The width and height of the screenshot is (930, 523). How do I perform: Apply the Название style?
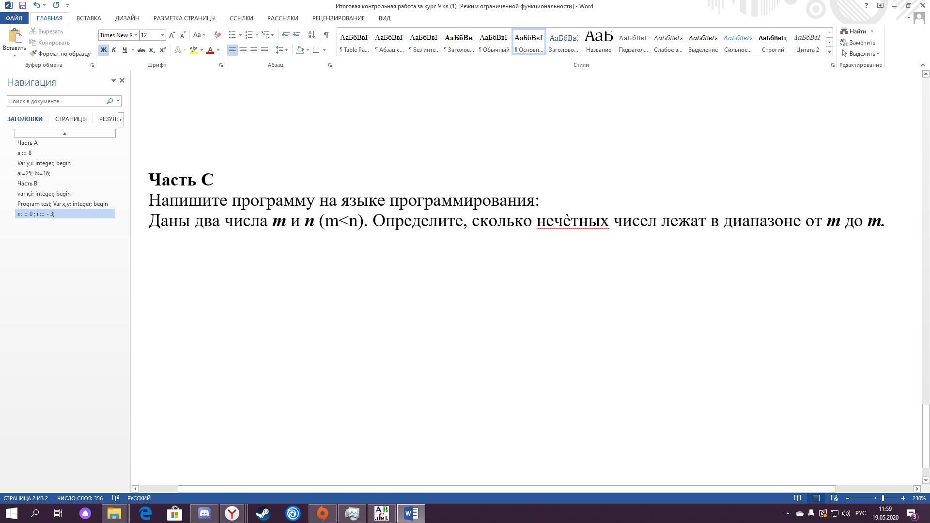(599, 42)
